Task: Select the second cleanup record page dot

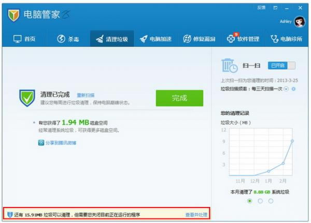Action: (260, 201)
